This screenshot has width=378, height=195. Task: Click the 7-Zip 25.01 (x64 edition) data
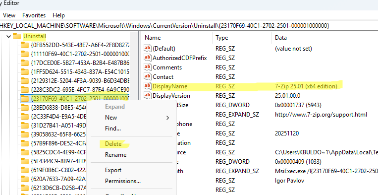coord(306,86)
